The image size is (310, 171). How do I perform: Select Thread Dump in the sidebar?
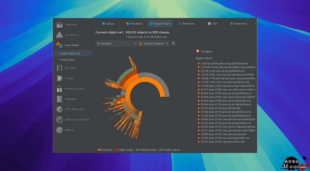point(67,60)
